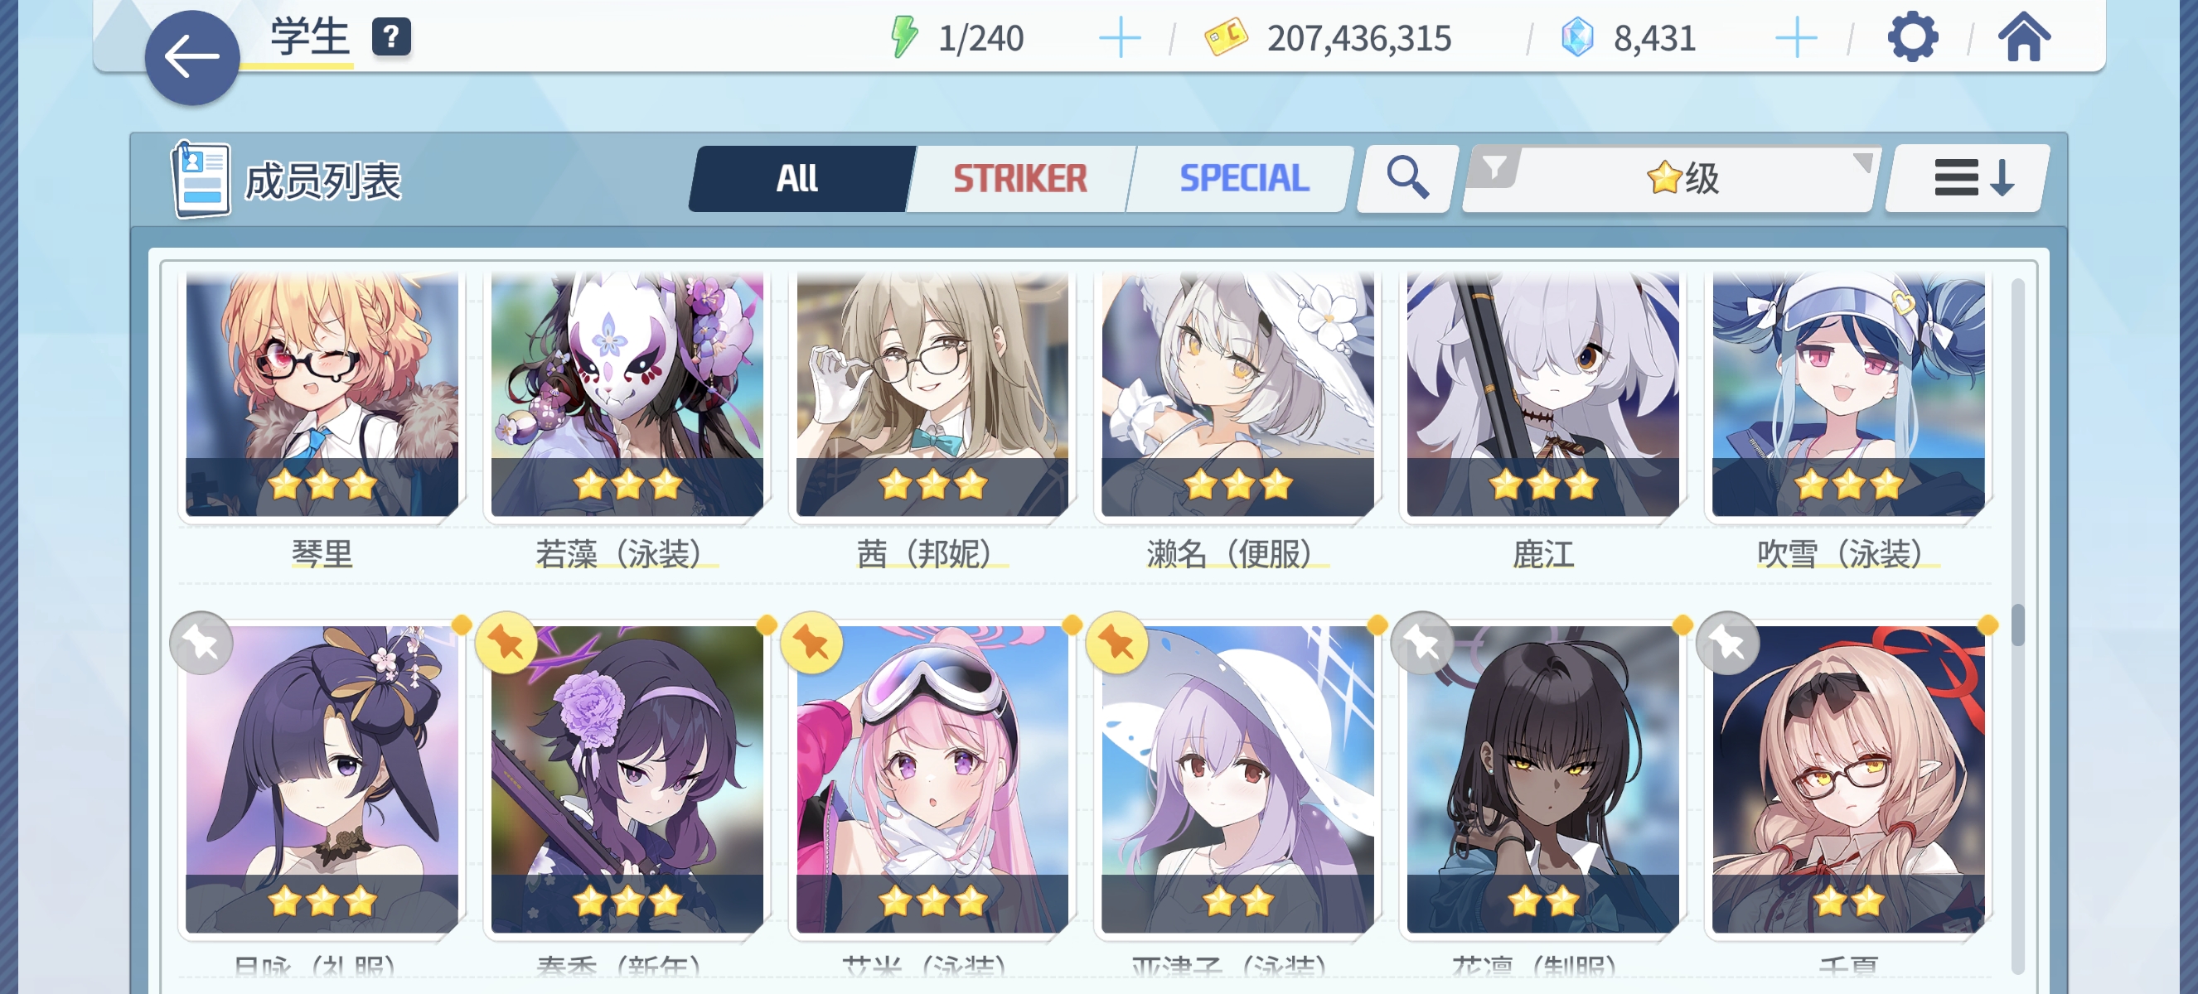Click the student list vertical scrollbar
The height and width of the screenshot is (994, 2198).
(x=2017, y=625)
